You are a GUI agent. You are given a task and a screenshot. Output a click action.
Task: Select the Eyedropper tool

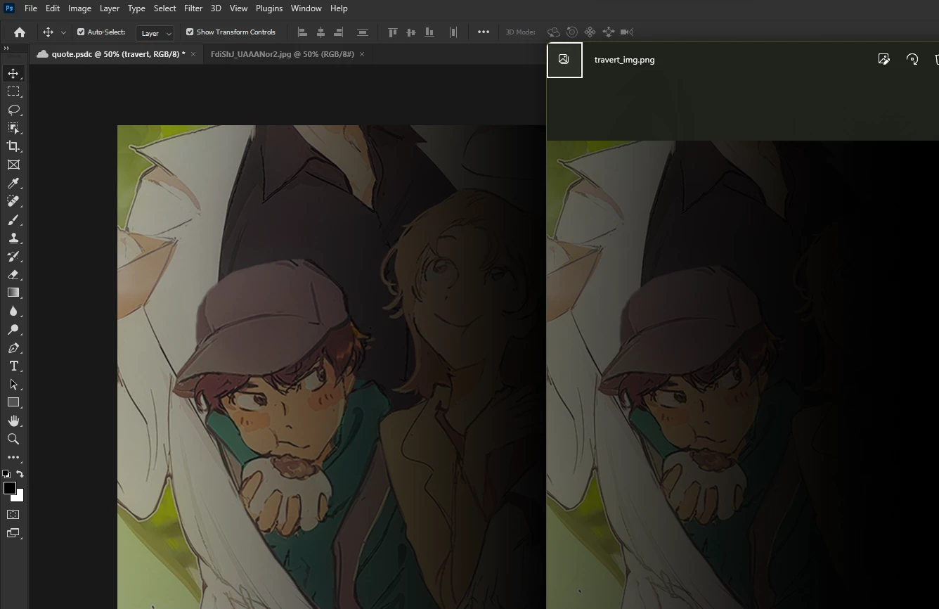(x=13, y=183)
